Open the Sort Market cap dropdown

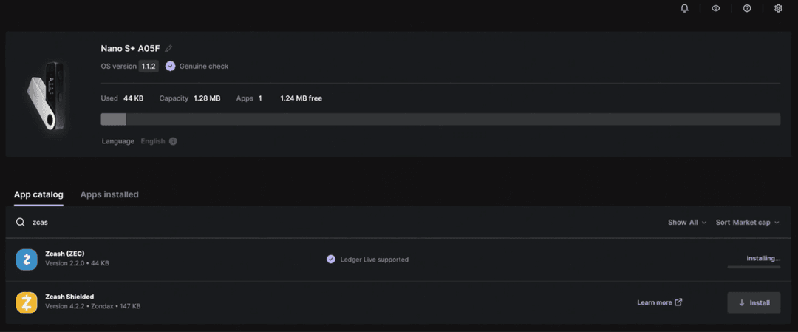[x=747, y=222]
